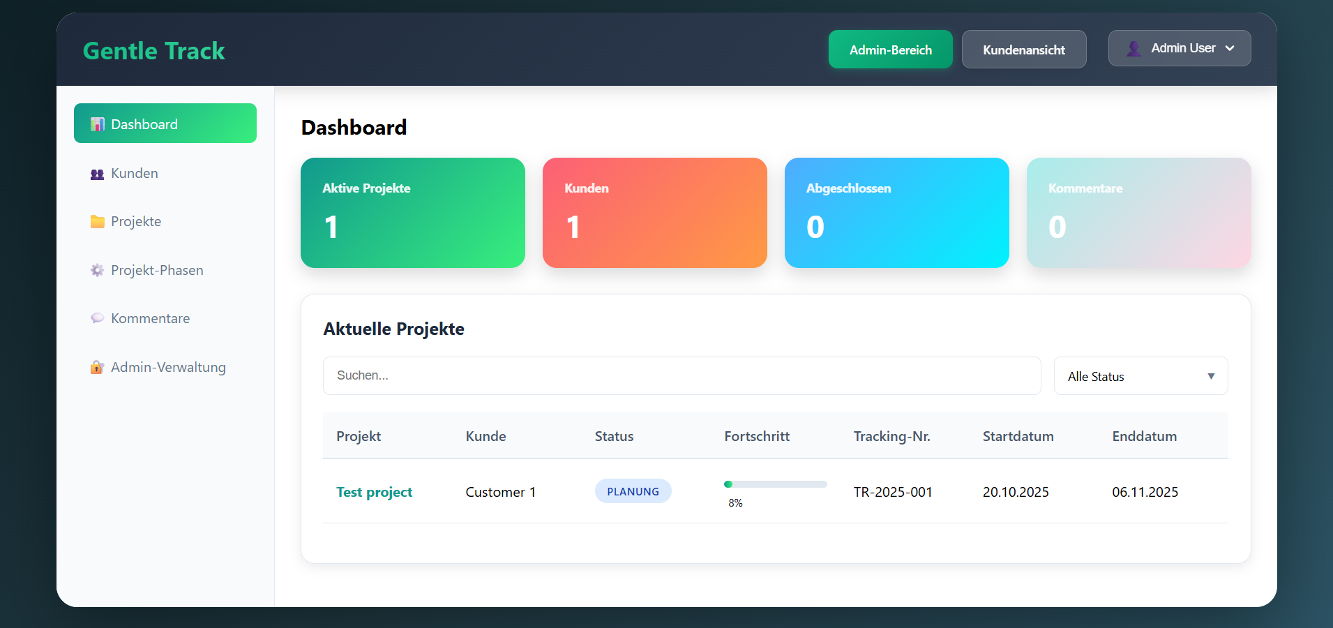Click the Projekt-Phasen gear icon
Viewport: 1333px width, 628px height.
97,270
